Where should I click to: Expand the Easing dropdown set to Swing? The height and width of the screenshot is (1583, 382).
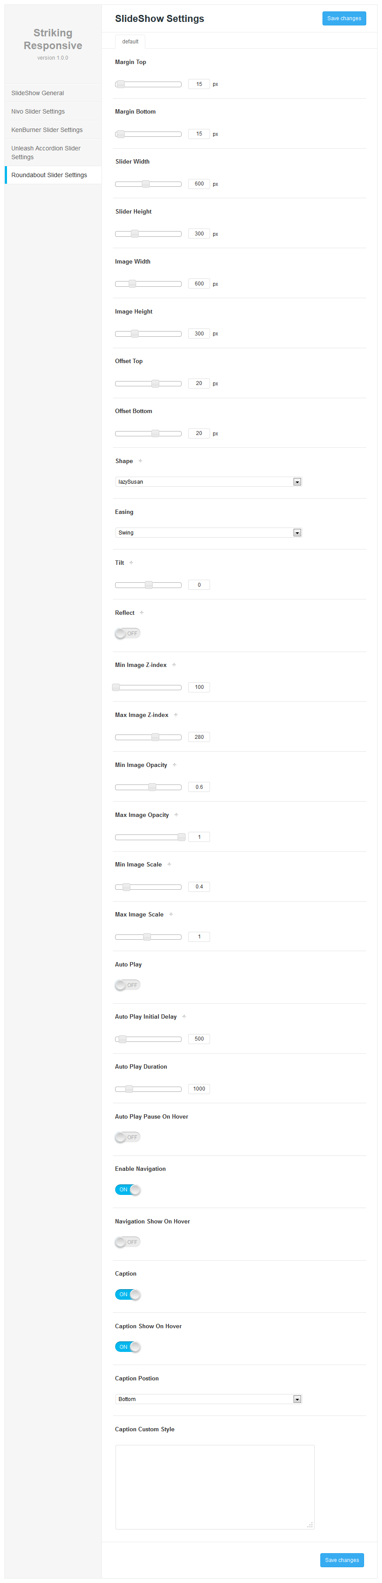point(208,533)
